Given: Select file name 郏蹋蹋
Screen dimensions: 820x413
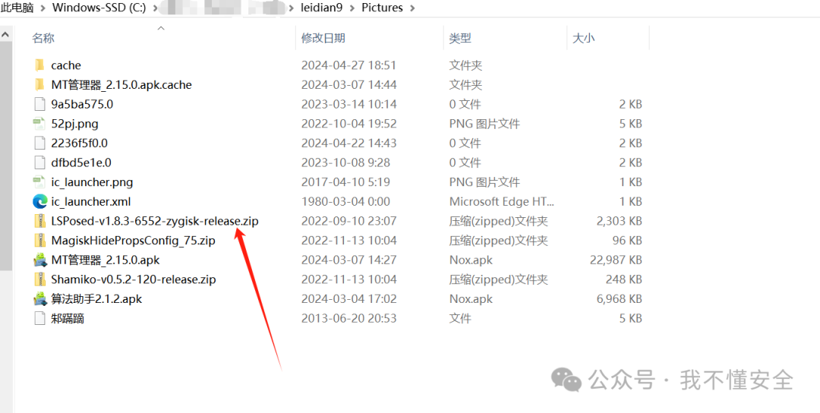Looking at the screenshot, I should (68, 318).
